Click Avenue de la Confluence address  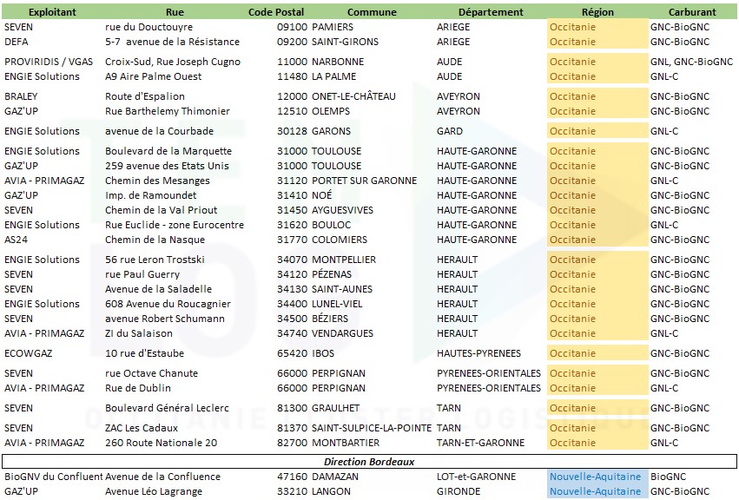coord(162,477)
